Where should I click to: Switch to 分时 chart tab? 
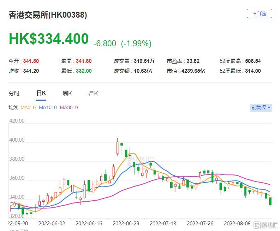pyautogui.click(x=14, y=94)
